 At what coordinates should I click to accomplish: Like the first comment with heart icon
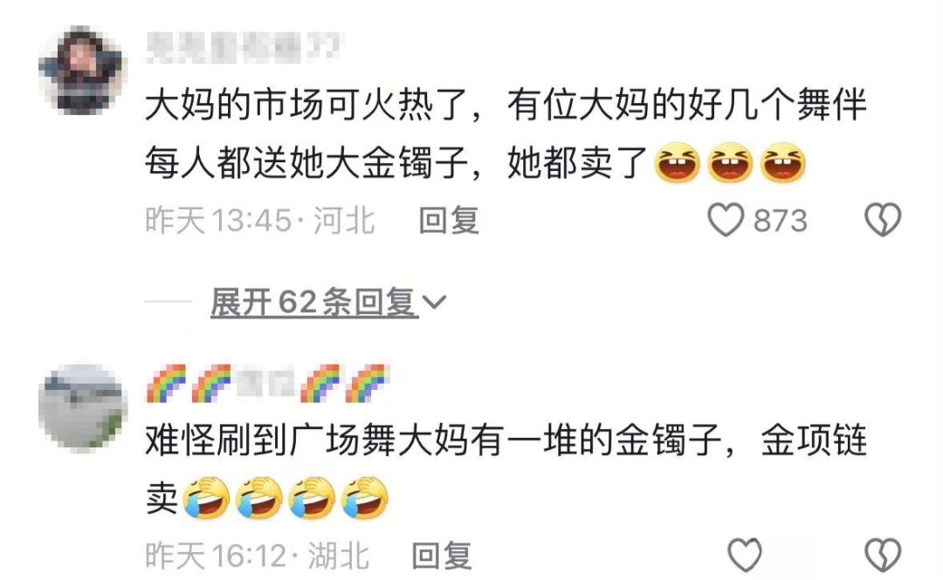[726, 220]
